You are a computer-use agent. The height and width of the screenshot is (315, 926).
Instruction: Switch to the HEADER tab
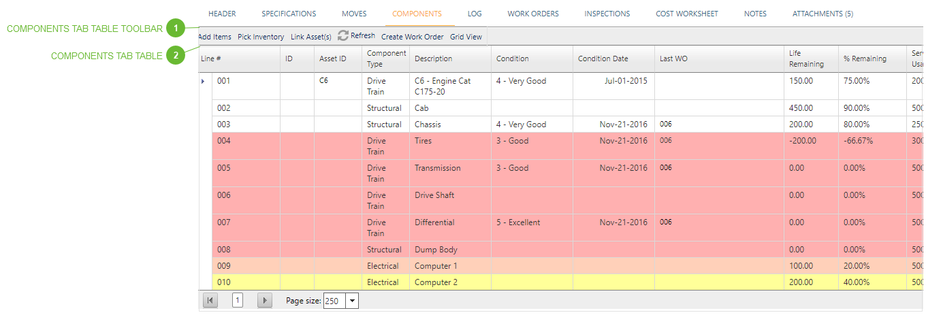[222, 14]
